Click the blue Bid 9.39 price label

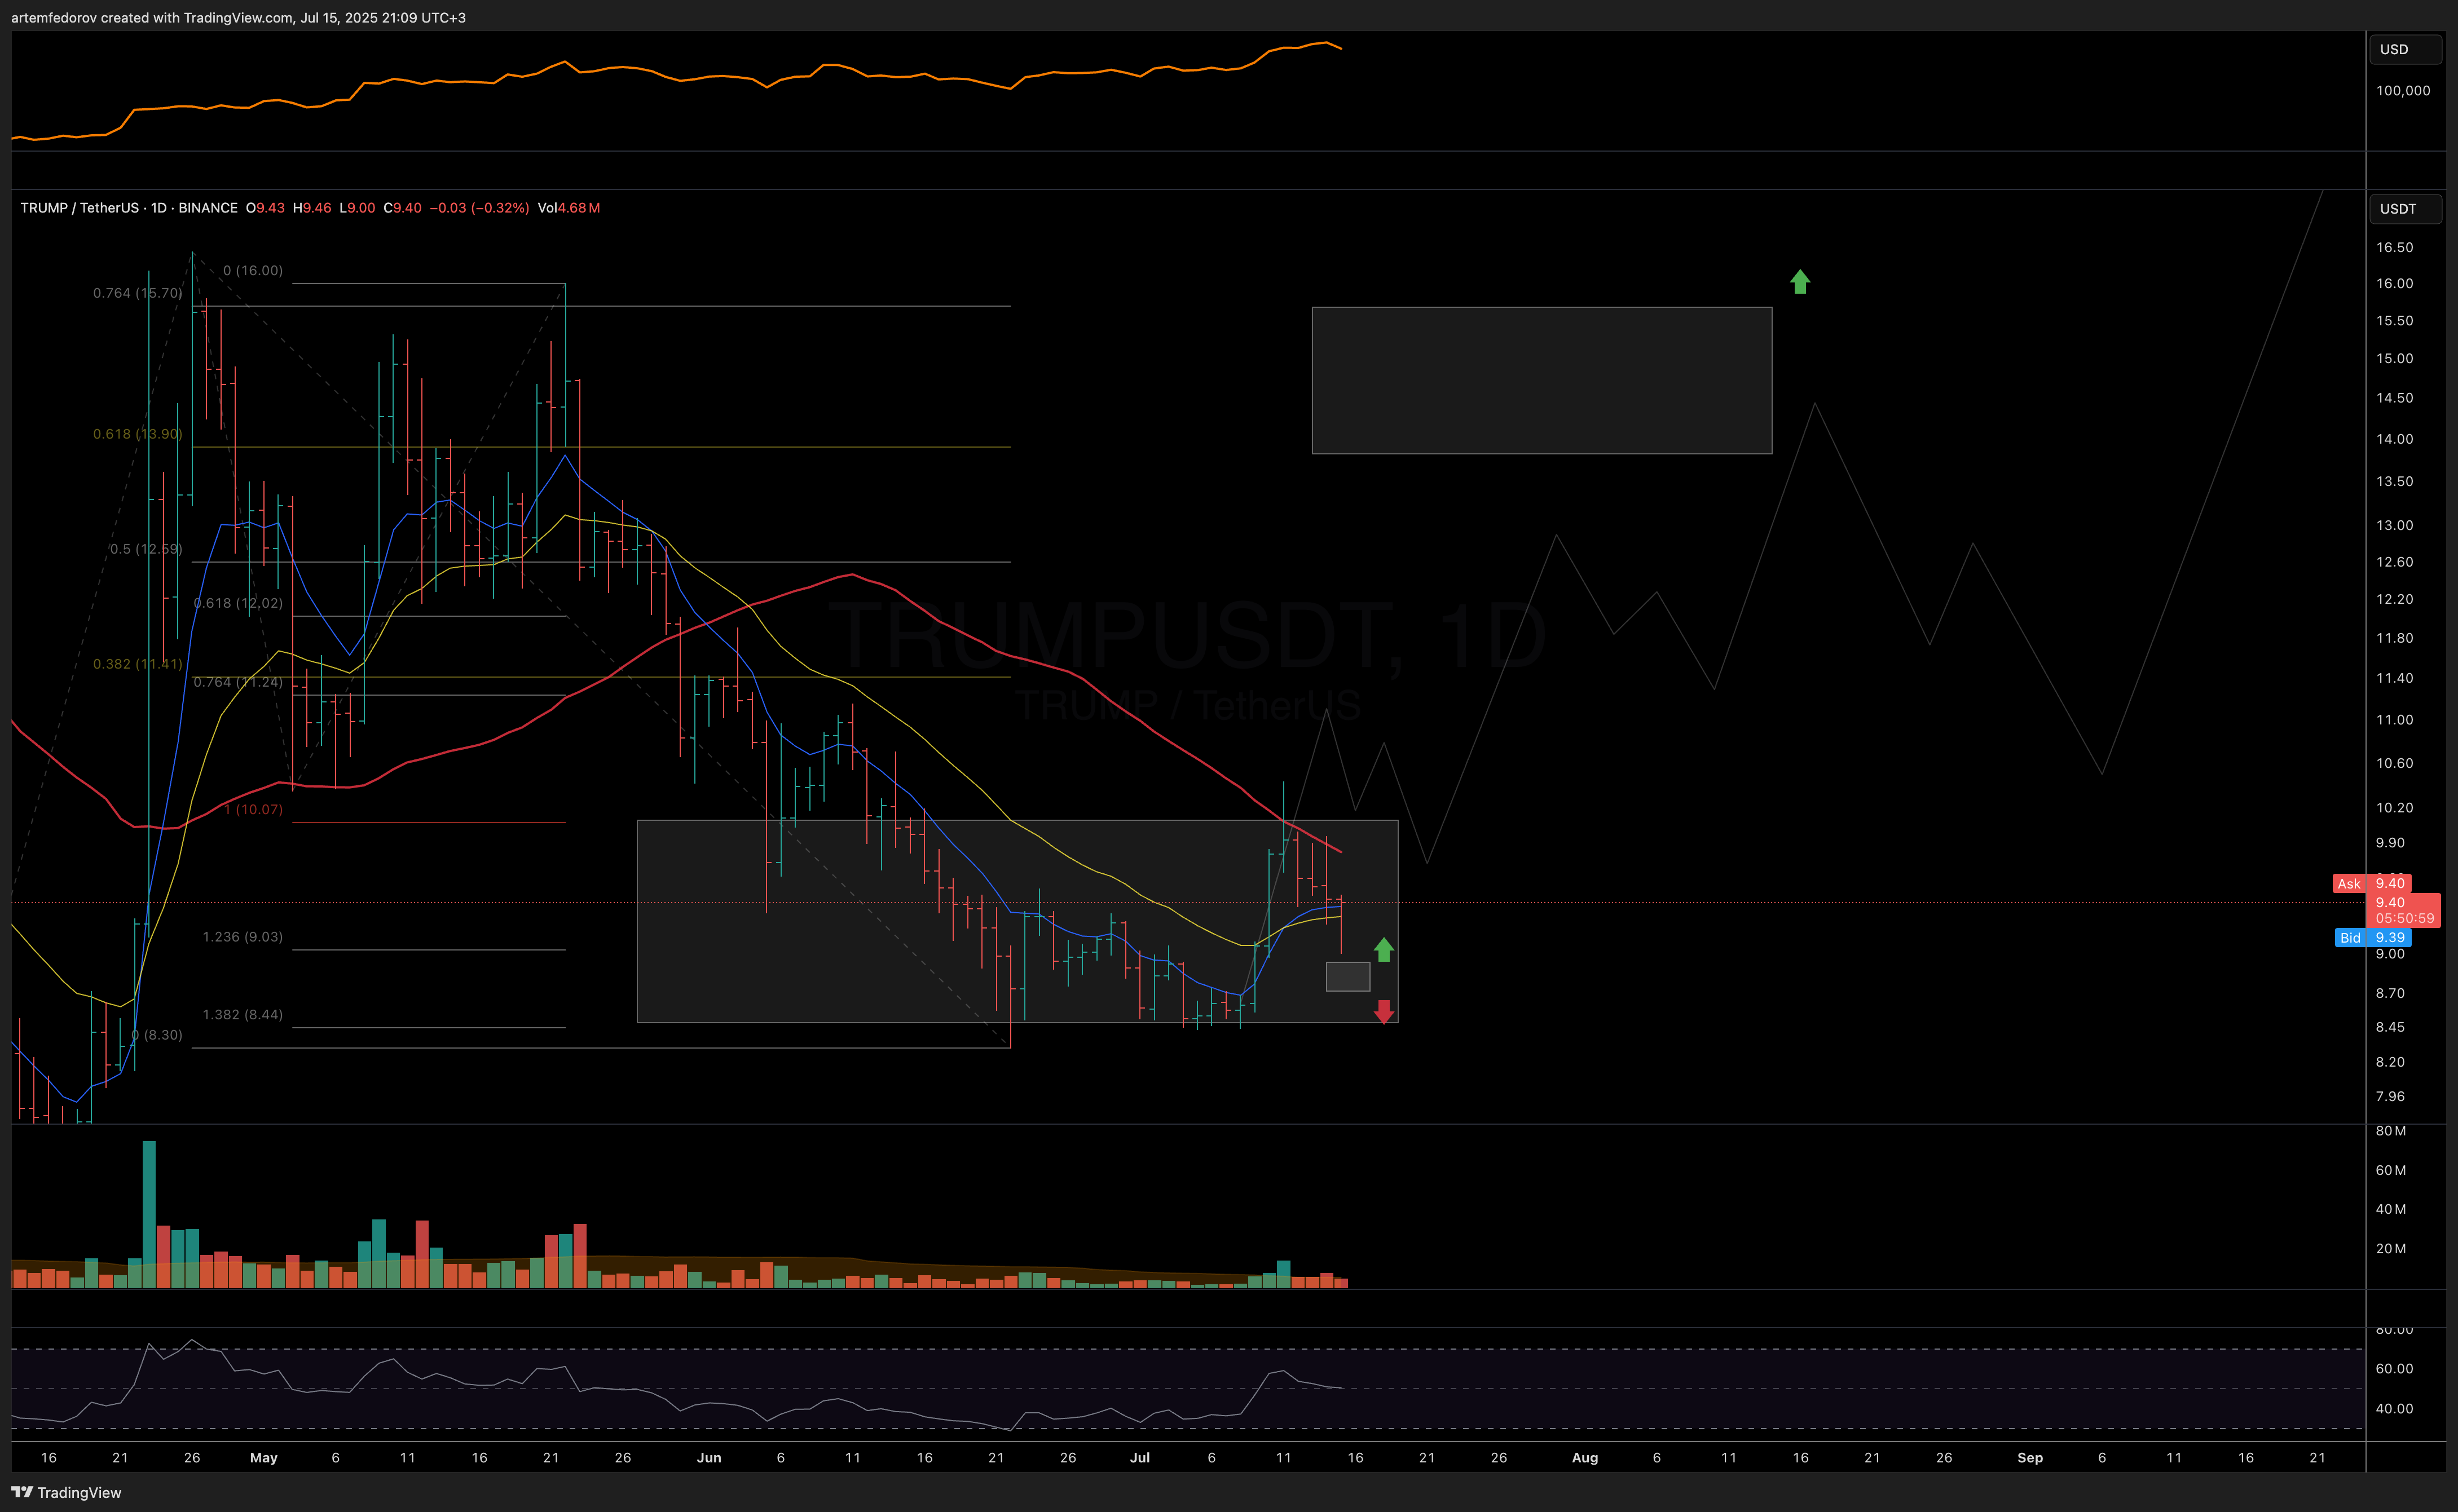[x=2372, y=937]
